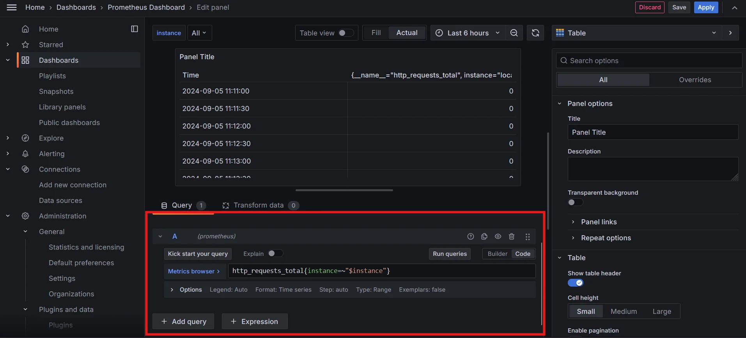Choose Large cell height

(662, 312)
